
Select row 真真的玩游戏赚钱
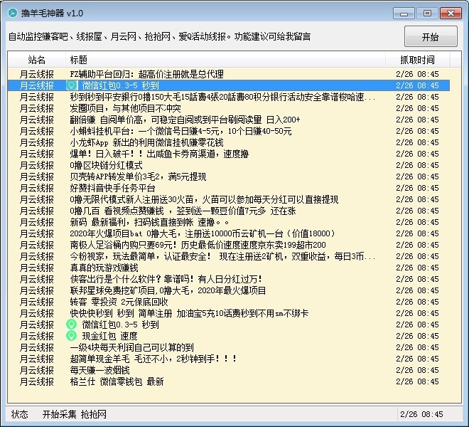(229, 268)
